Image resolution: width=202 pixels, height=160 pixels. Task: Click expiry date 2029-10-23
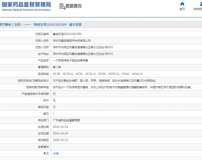coord(60,140)
